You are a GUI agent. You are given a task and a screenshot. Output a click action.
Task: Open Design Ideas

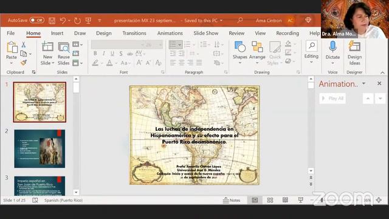click(x=354, y=54)
